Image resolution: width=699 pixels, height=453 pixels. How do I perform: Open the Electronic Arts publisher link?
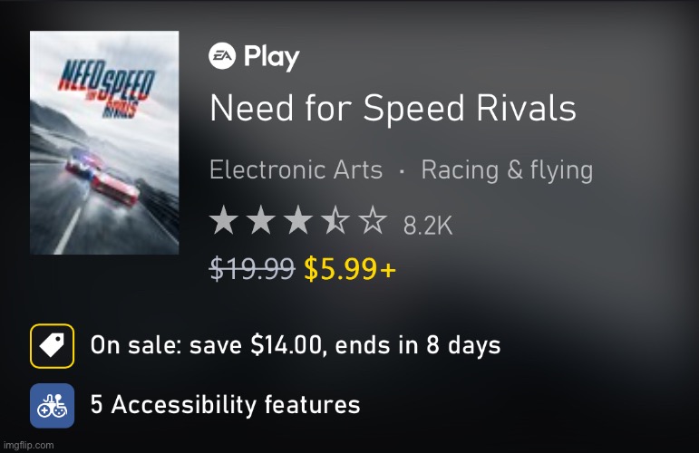point(296,169)
